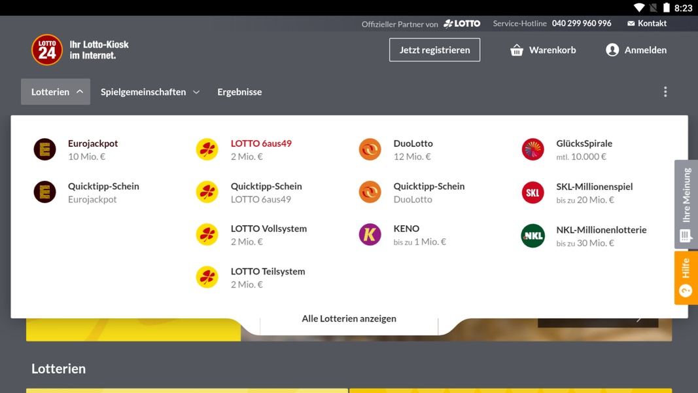The image size is (698, 393).
Task: Select LOTTO Teilsystem entry
Action: (268, 278)
